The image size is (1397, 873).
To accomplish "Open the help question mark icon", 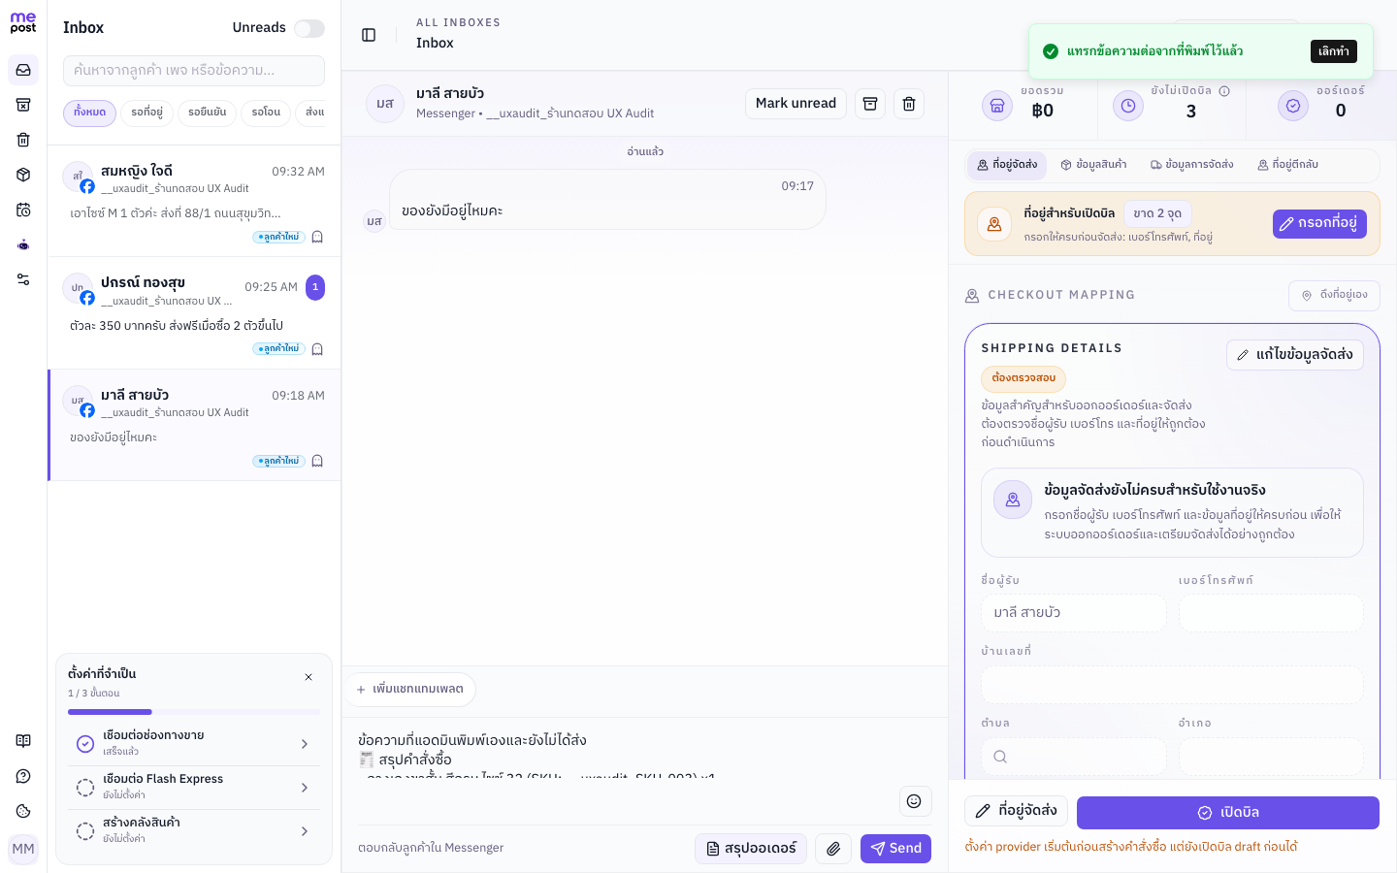I will click(23, 776).
